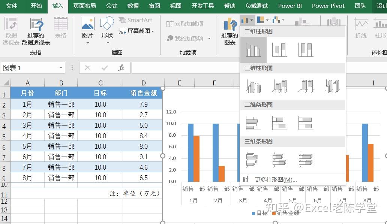Open the Power Pivot menu tab
Screen dimensions: 387x224
tap(328, 6)
